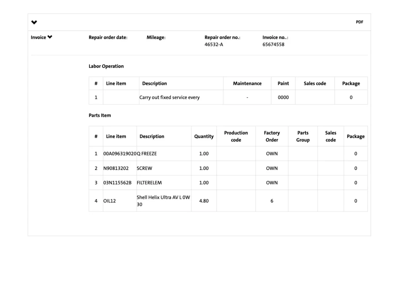Click the Production code column header
Viewport: 398px width, 281px height.
tap(236, 136)
